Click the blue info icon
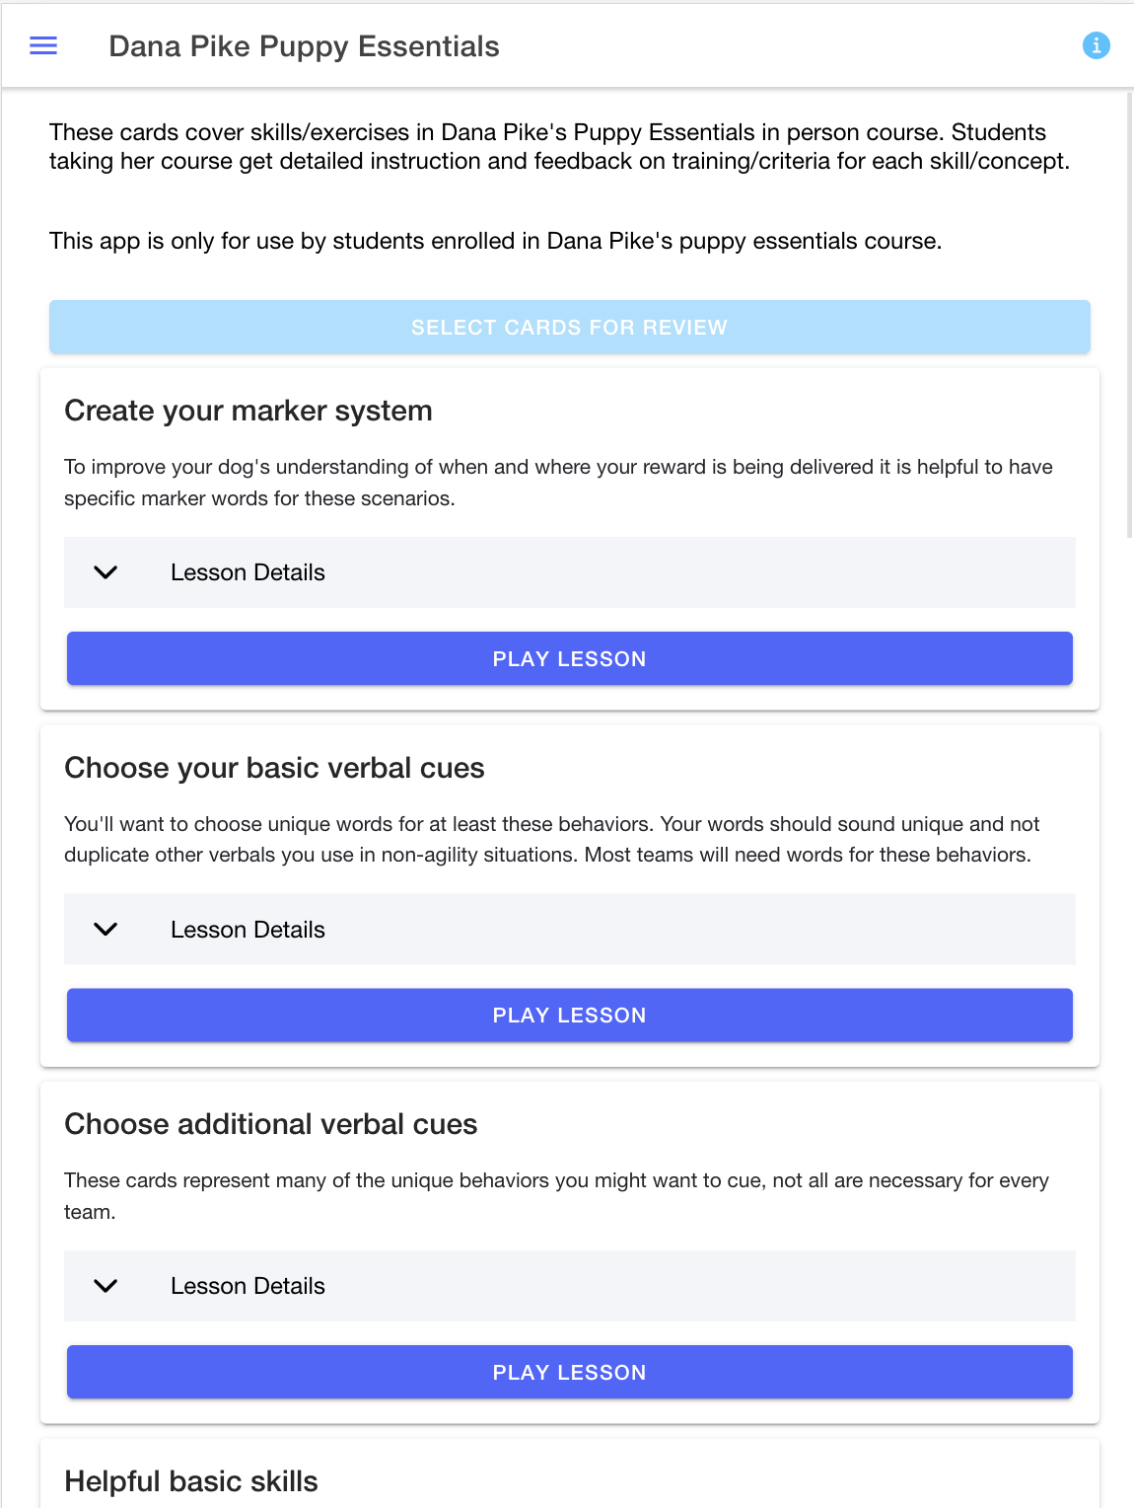The height and width of the screenshot is (1508, 1134). coord(1096,45)
